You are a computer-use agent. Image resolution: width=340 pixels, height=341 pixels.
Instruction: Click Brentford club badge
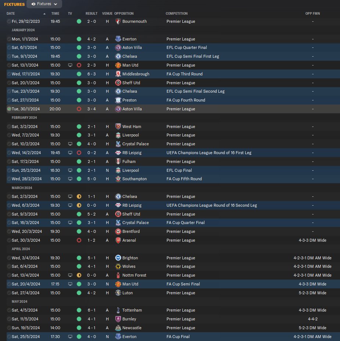coord(118,232)
